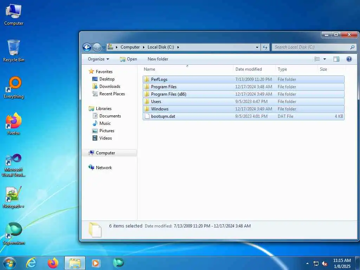Select the Everything desktop shortcut
The height and width of the screenshot is (270, 360).
pyautogui.click(x=14, y=88)
